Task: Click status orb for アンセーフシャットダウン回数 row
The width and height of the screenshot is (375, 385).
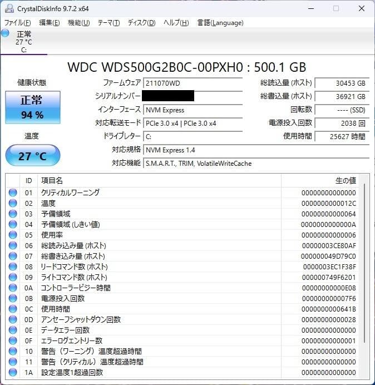Action: [13, 319]
